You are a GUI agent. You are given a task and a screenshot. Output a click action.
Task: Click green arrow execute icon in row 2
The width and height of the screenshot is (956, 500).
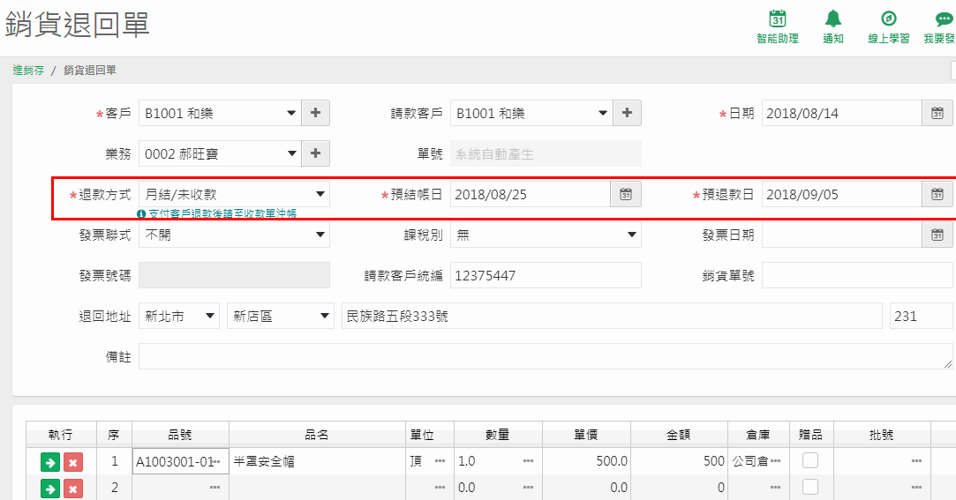(50, 489)
